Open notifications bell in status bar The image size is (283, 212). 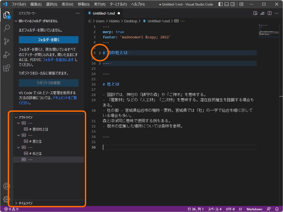[277, 209]
